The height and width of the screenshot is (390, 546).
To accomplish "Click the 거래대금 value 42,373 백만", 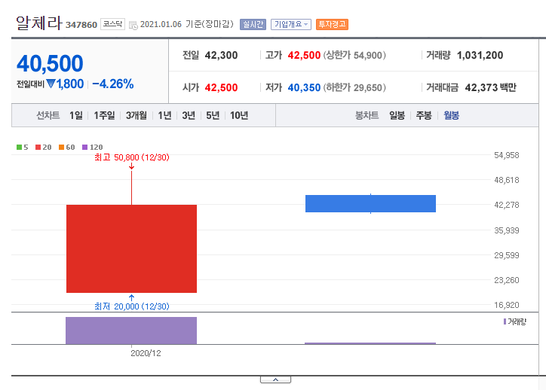I will [x=491, y=87].
